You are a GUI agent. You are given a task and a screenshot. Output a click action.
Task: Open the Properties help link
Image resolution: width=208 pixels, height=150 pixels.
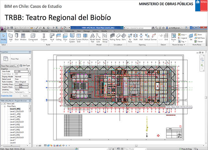[x=6, y=96]
